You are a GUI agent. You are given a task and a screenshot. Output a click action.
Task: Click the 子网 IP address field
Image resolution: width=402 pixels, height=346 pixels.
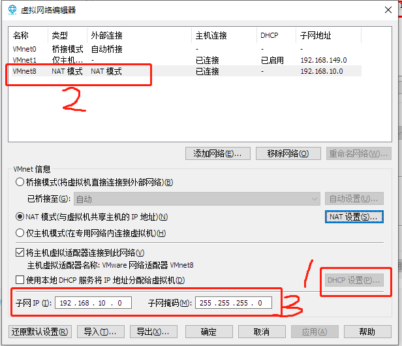pos(94,303)
